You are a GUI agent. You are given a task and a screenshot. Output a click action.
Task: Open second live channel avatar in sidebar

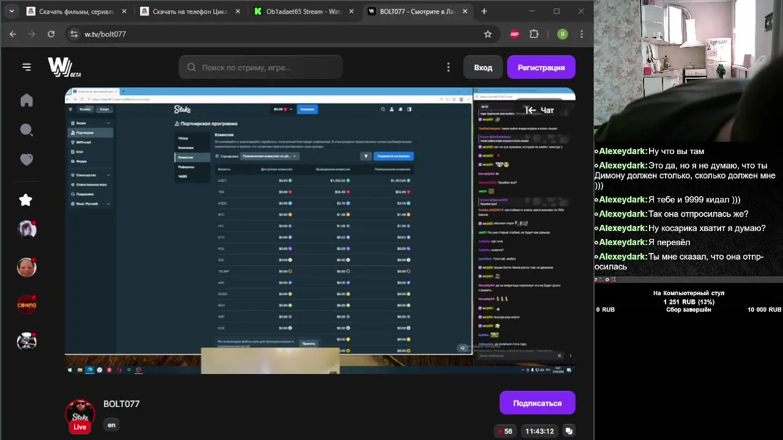pyautogui.click(x=26, y=267)
